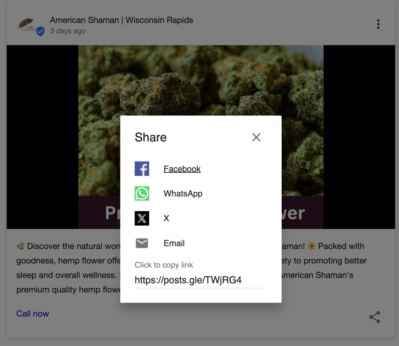Copy the posts.gle short link
This screenshot has width=399, height=346.
click(188, 280)
